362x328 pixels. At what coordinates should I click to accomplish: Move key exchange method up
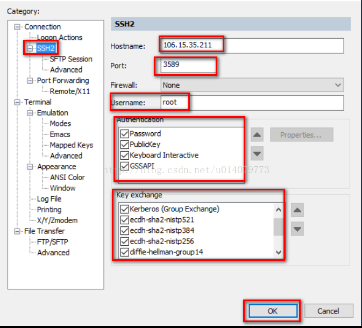[x=297, y=210]
